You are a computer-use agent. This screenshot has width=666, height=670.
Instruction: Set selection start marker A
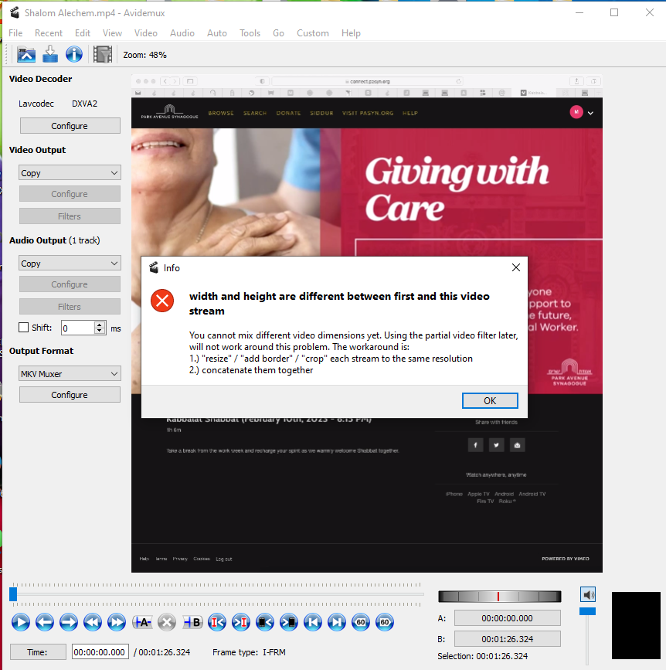coord(142,622)
